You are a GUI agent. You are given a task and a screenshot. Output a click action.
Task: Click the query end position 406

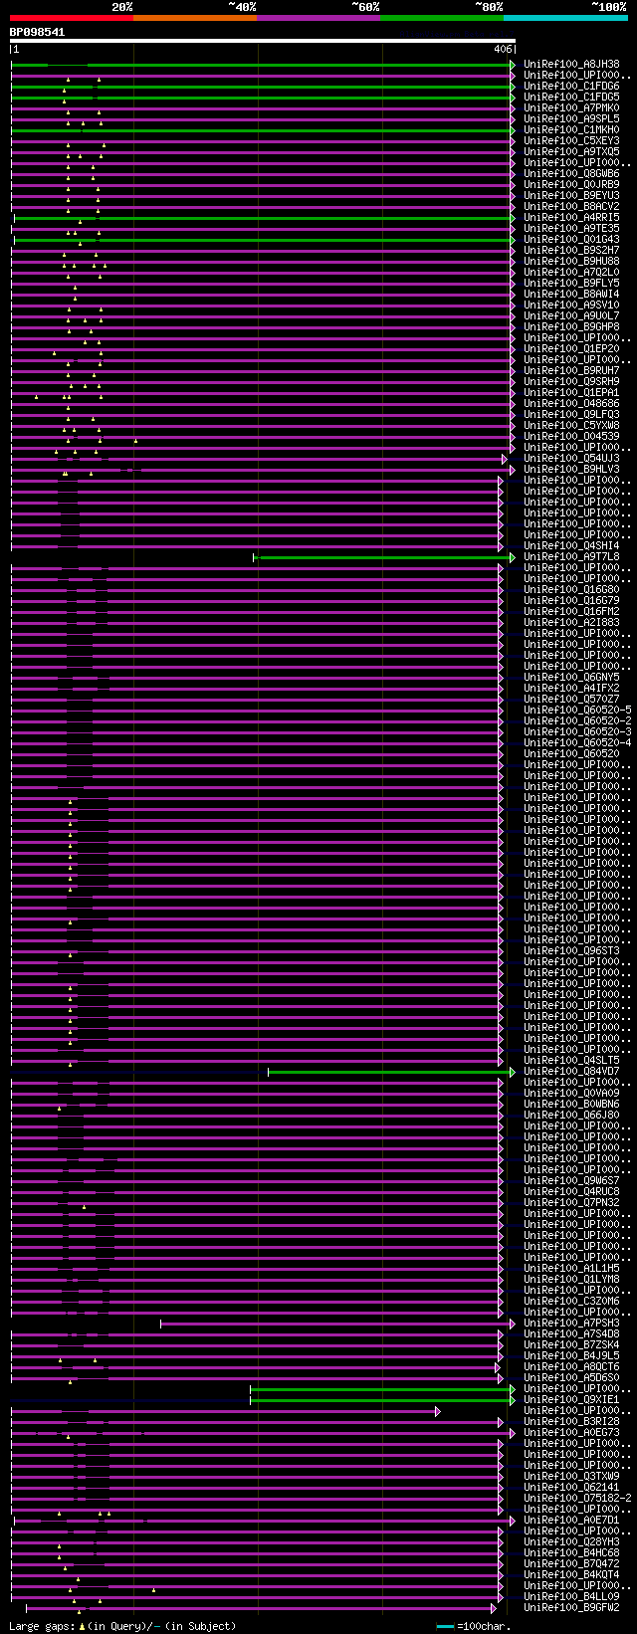pos(503,49)
